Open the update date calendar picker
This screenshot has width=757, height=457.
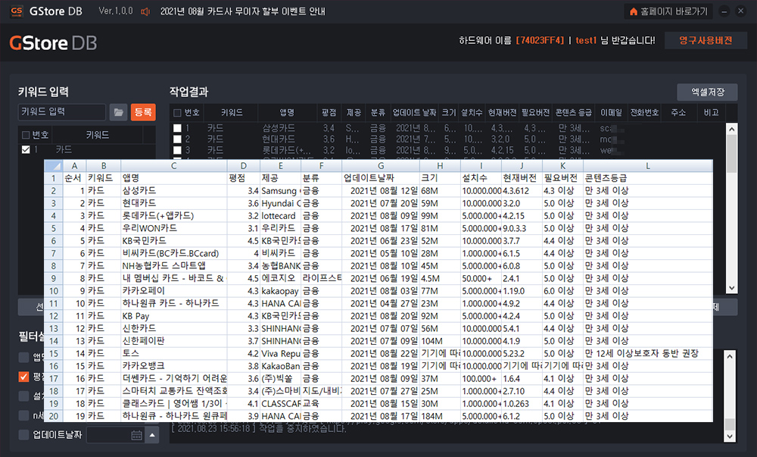click(x=136, y=435)
